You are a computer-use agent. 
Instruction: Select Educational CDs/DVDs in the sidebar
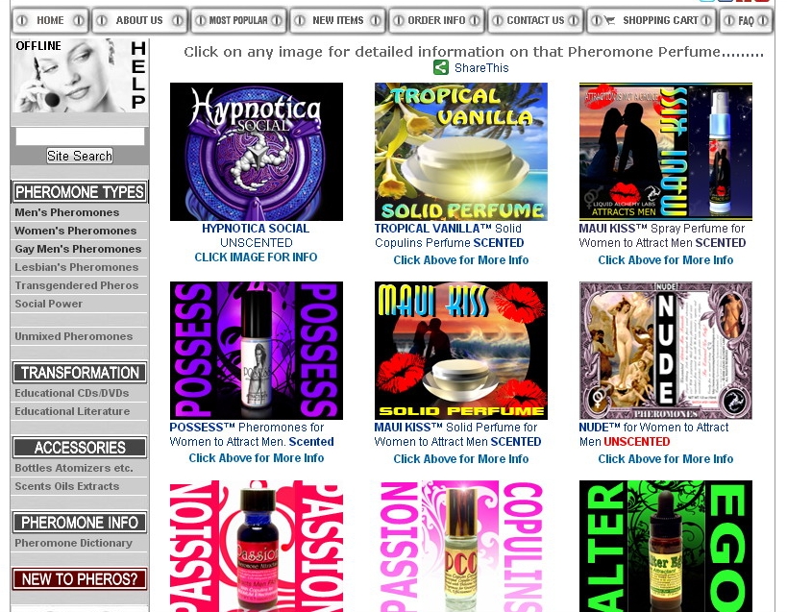click(x=72, y=393)
